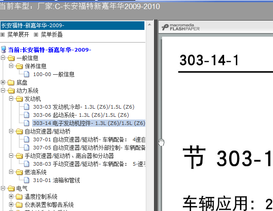Collapse the 动力系统 folder
Viewport: 273px width, 211px height.
[x=3, y=91]
